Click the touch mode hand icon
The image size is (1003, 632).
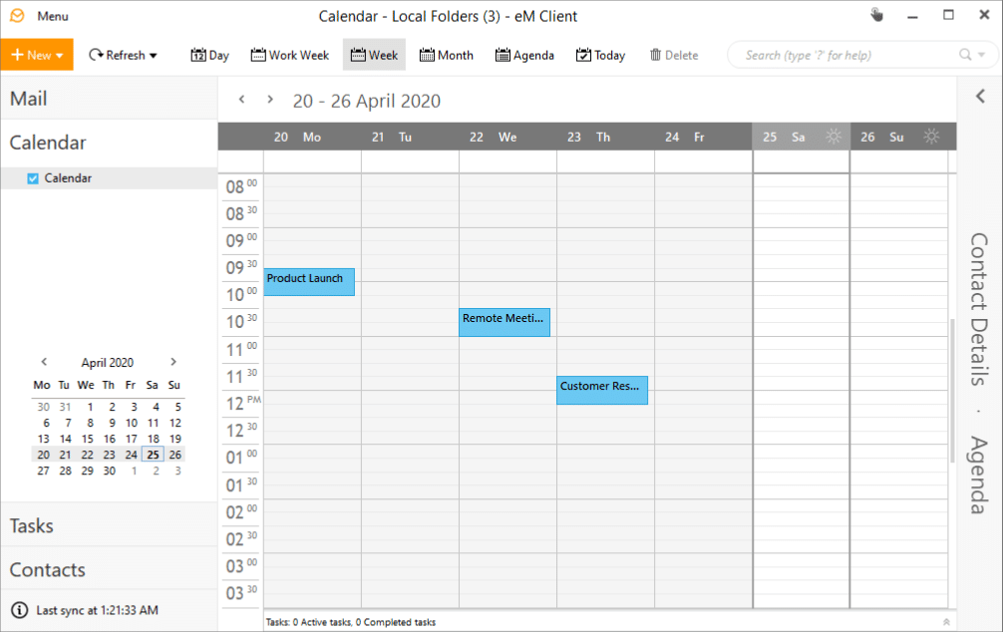[877, 15]
